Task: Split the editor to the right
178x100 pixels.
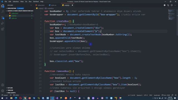Action: 172,5
